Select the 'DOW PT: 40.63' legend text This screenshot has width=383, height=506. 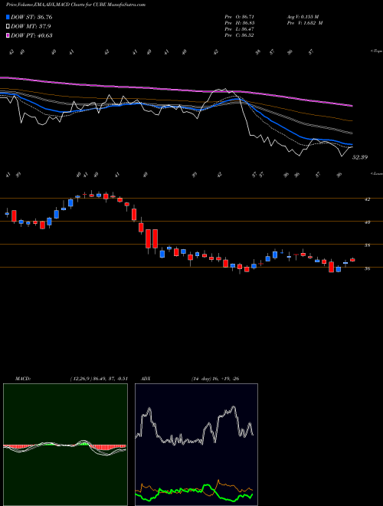31,35
